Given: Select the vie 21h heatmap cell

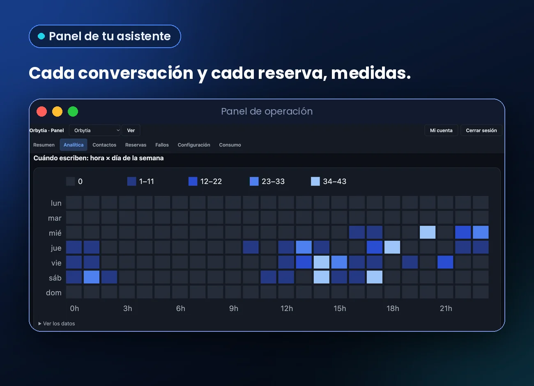Looking at the screenshot, I should coord(445,262).
